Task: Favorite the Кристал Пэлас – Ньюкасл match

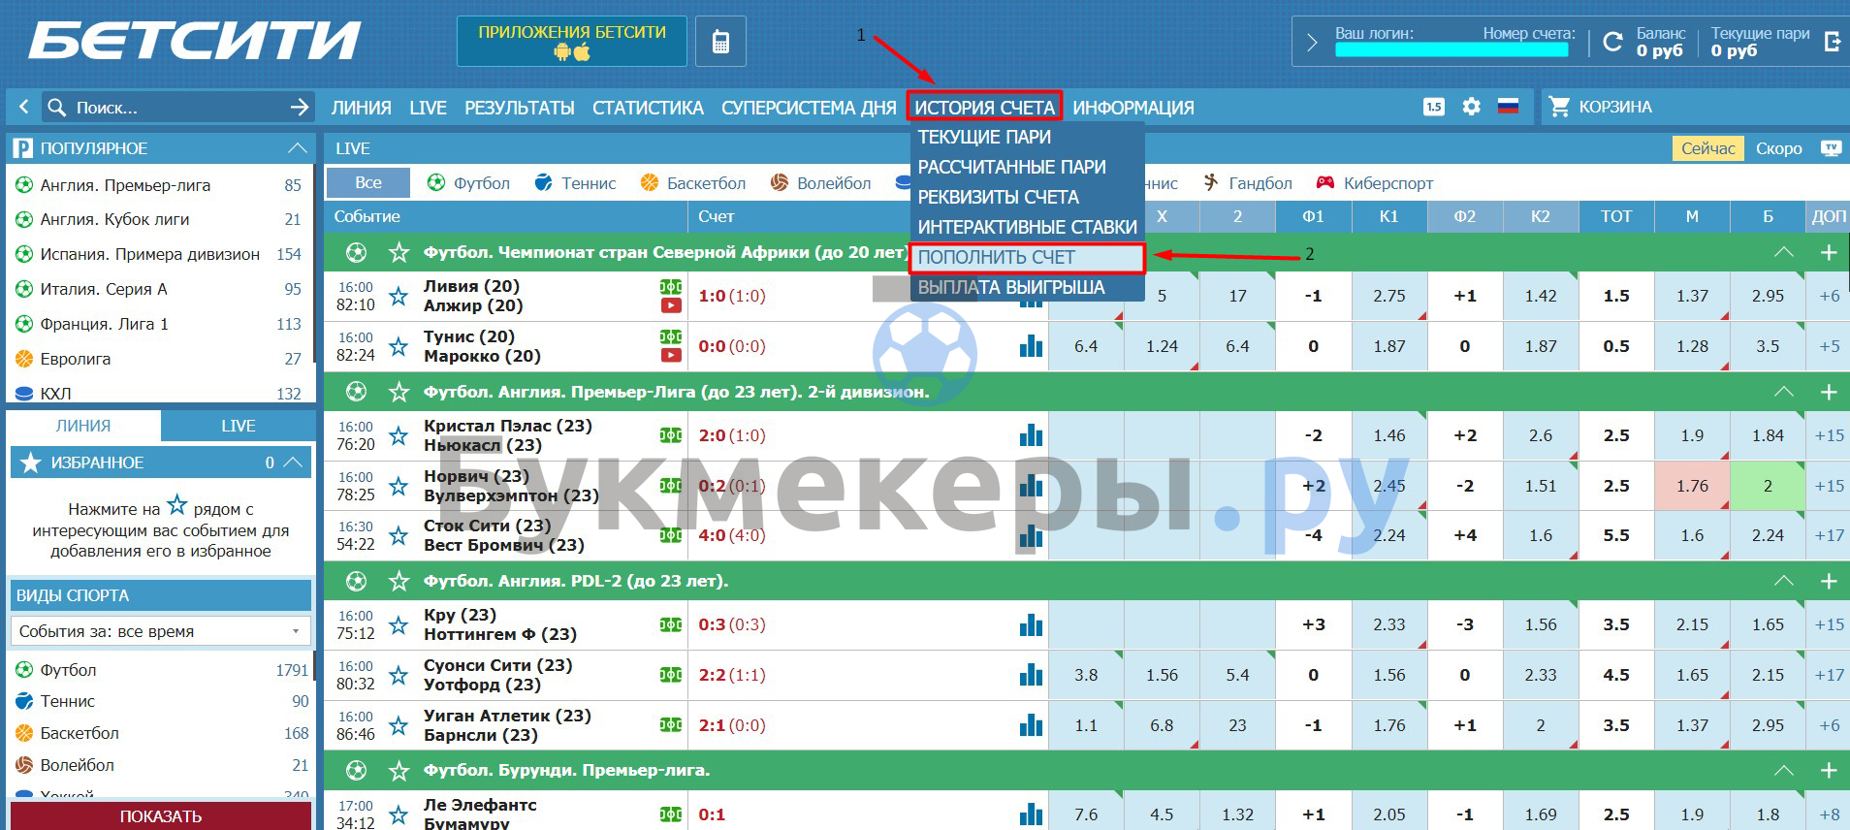Action: point(398,435)
